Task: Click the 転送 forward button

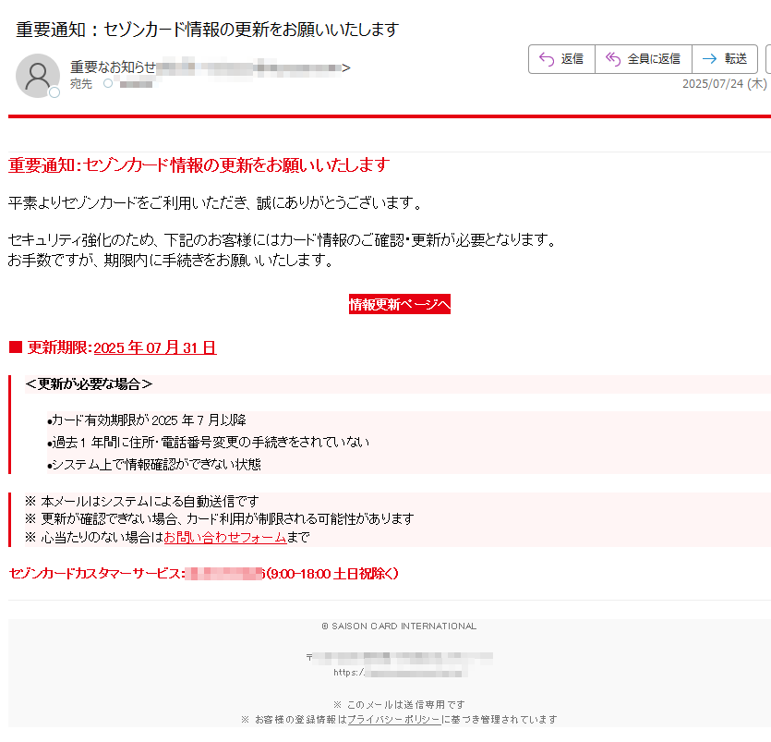Action: 725,59
